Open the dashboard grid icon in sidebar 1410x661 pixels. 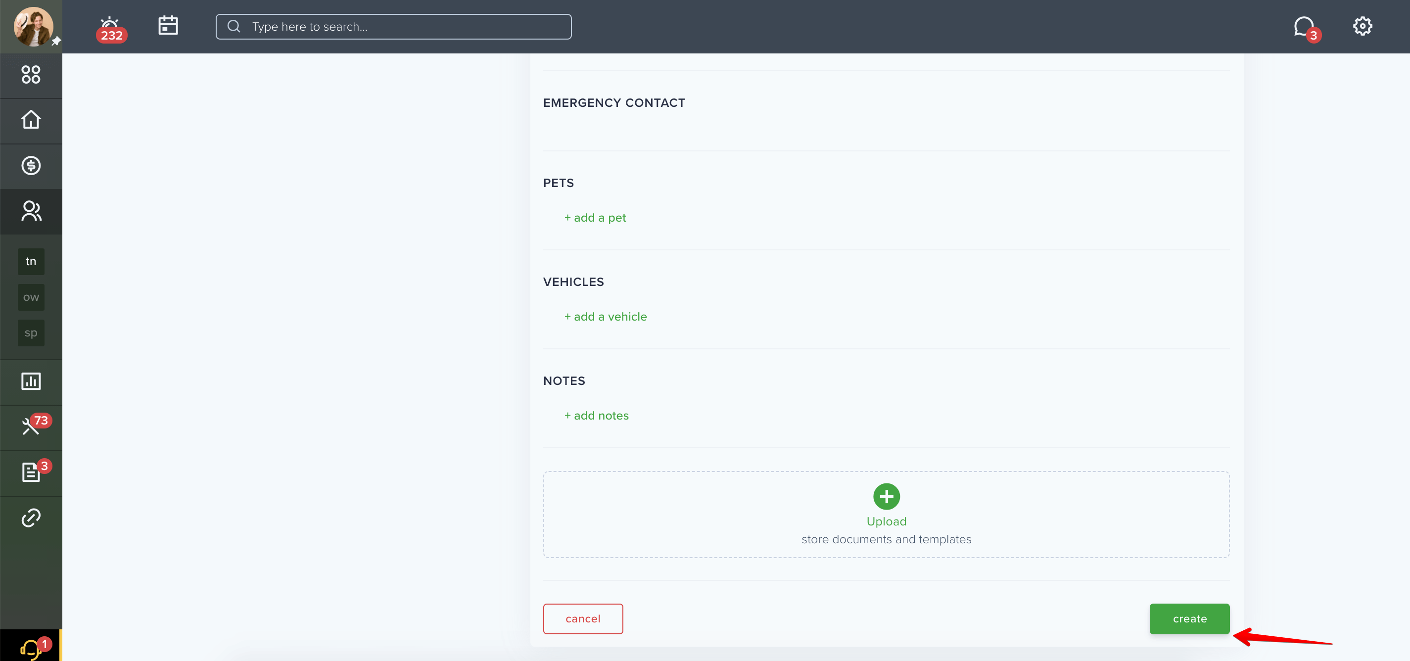31,74
